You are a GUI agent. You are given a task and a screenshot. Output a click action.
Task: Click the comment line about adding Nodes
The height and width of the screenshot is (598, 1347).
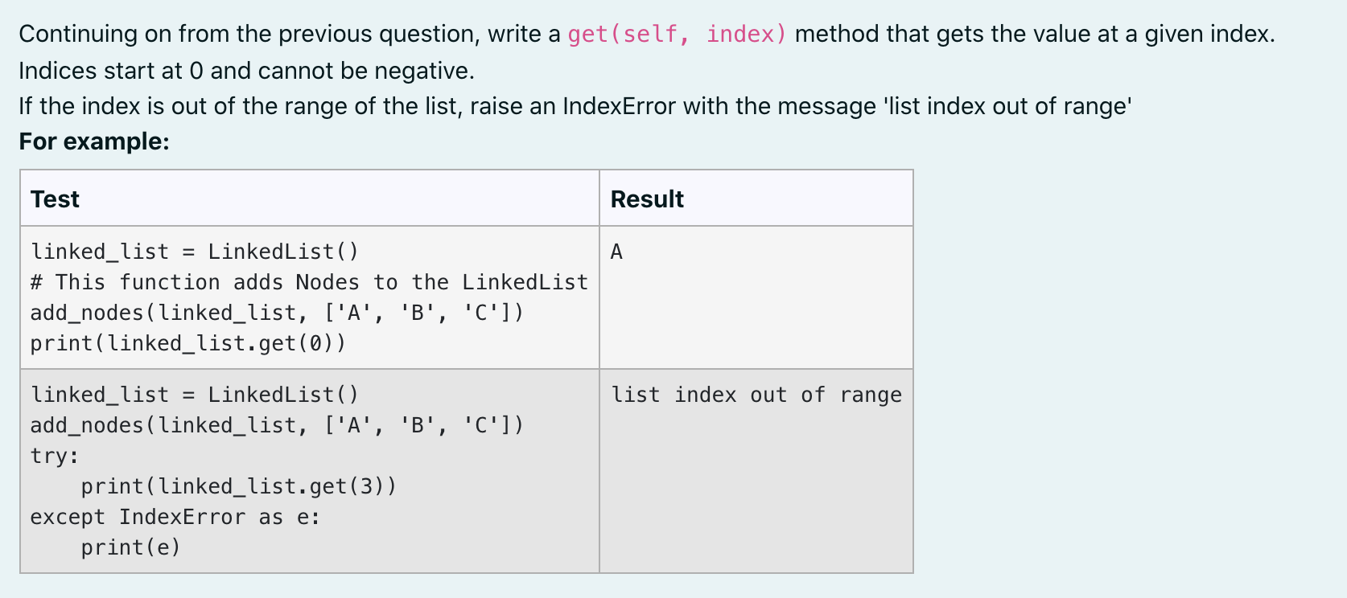point(309,282)
